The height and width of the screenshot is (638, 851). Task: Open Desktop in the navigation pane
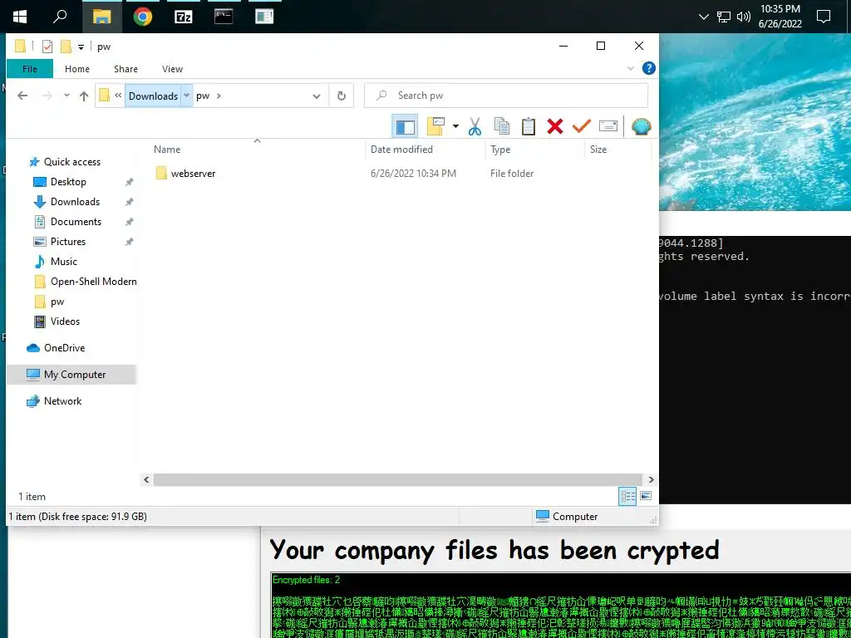[68, 182]
